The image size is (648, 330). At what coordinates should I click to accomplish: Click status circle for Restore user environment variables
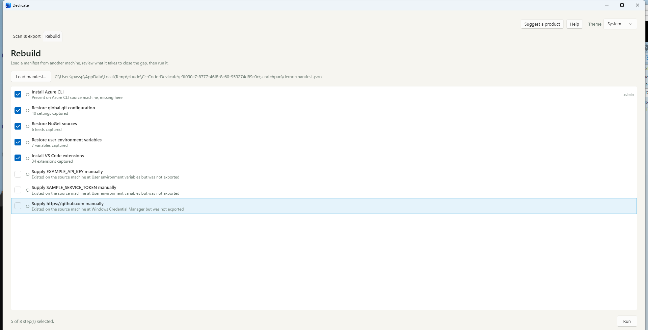(x=28, y=142)
